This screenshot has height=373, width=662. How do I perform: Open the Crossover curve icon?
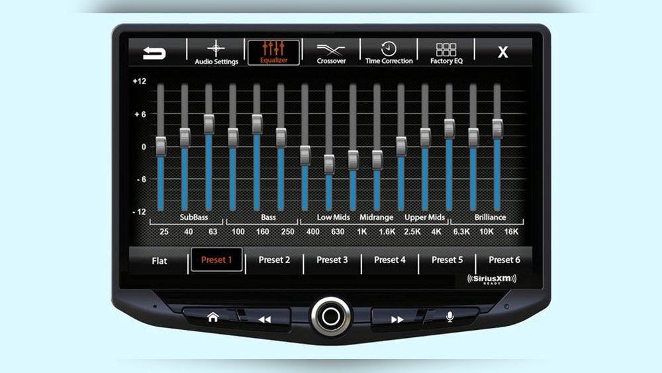coord(331,49)
